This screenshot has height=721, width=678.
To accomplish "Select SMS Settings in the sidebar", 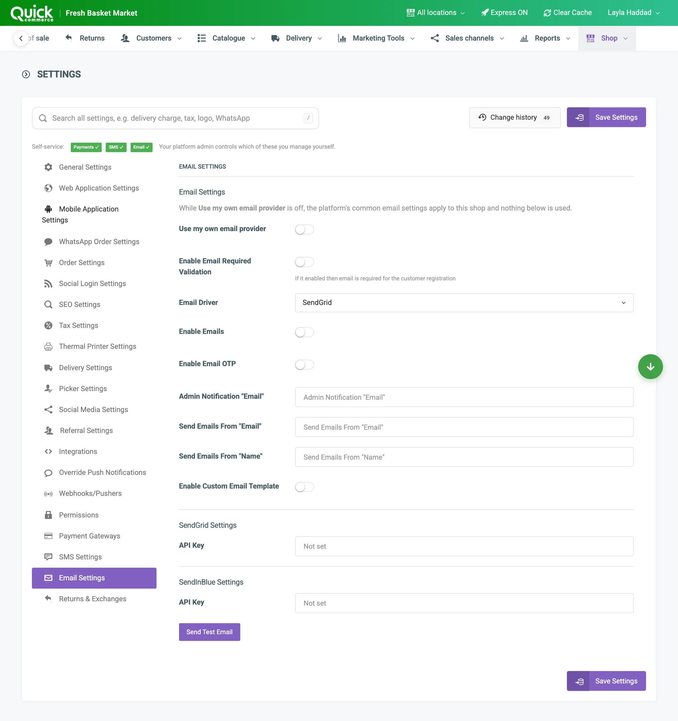I will pyautogui.click(x=94, y=557).
